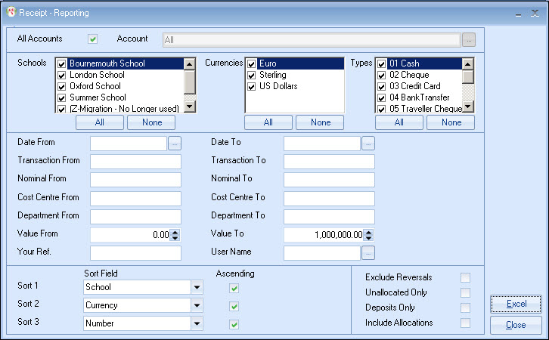Open the Date To picker button
The width and height of the screenshot is (549, 340).
(368, 143)
